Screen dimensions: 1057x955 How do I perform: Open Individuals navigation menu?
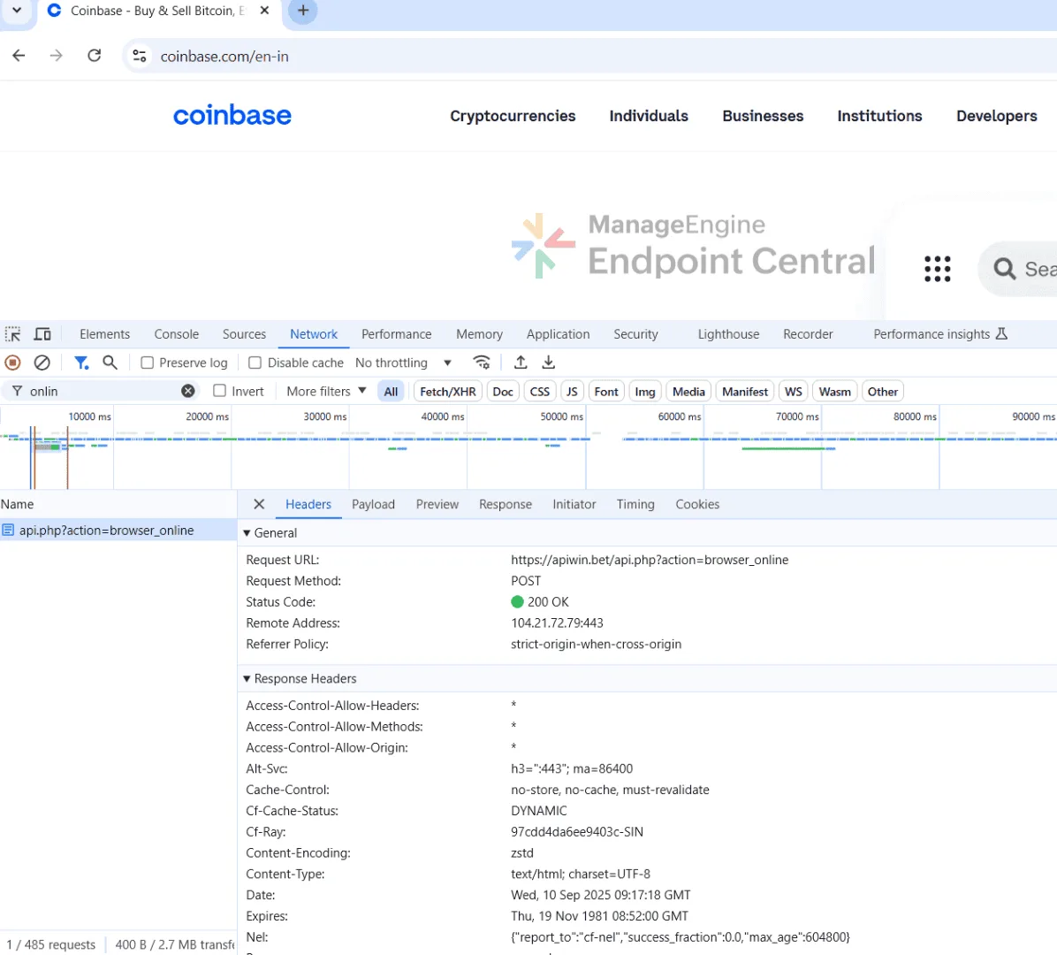tap(649, 116)
